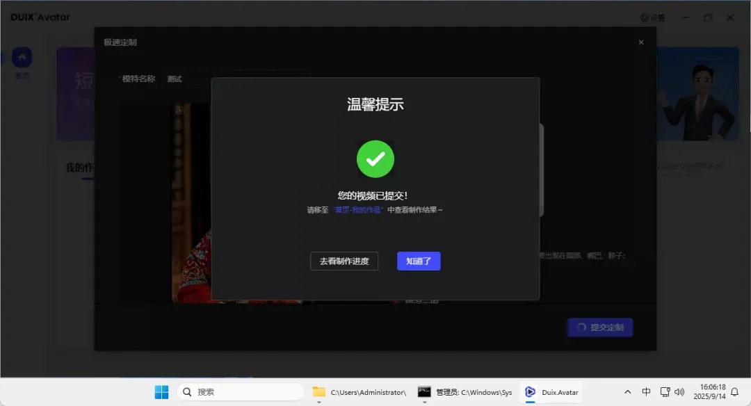
Task: Click the 提交定制 button
Action: click(x=600, y=327)
